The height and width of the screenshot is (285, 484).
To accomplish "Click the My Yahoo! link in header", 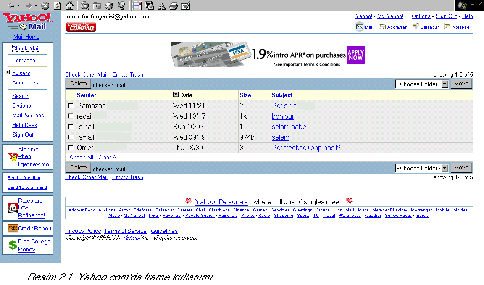I will (390, 16).
